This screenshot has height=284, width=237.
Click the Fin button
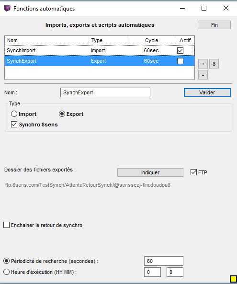click(214, 25)
